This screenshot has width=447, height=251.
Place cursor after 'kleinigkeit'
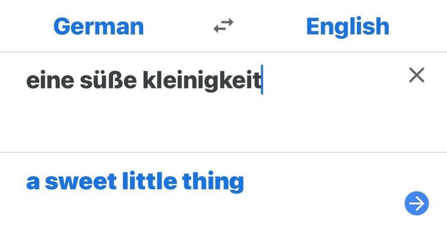pyautogui.click(x=262, y=81)
